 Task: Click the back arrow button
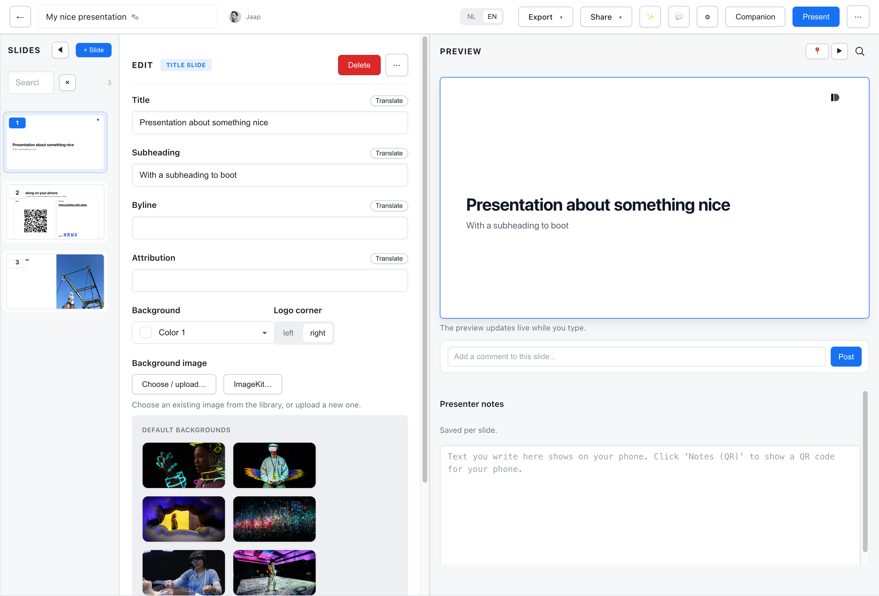(x=20, y=17)
